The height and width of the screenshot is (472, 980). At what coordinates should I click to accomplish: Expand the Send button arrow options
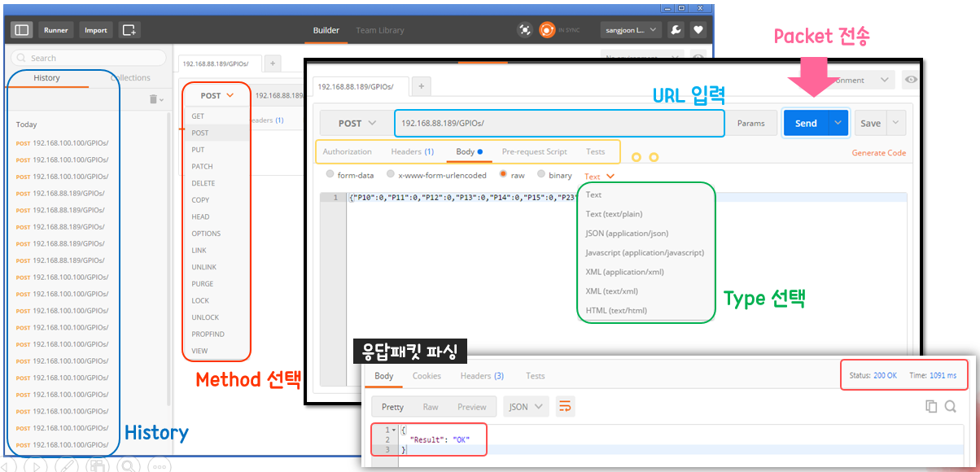coord(838,123)
